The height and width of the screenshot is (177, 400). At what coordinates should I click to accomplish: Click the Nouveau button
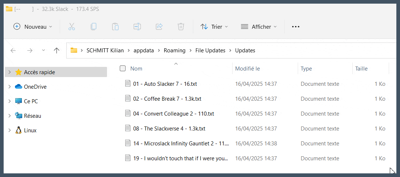coord(33,27)
